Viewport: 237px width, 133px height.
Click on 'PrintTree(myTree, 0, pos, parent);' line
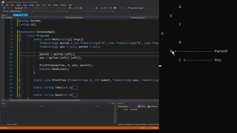[x=66, y=65]
